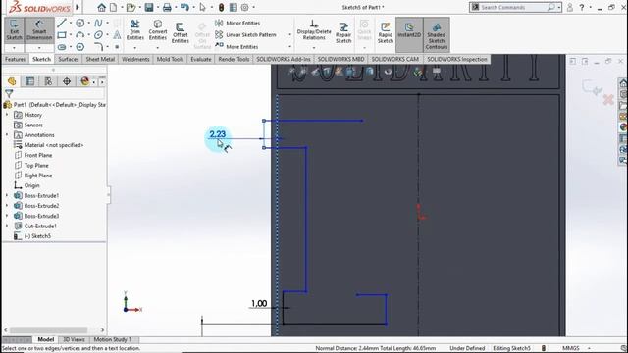Open the Exit Sketch dropdown arrow
Viewport: 628px width, 353px height.
(14, 48)
